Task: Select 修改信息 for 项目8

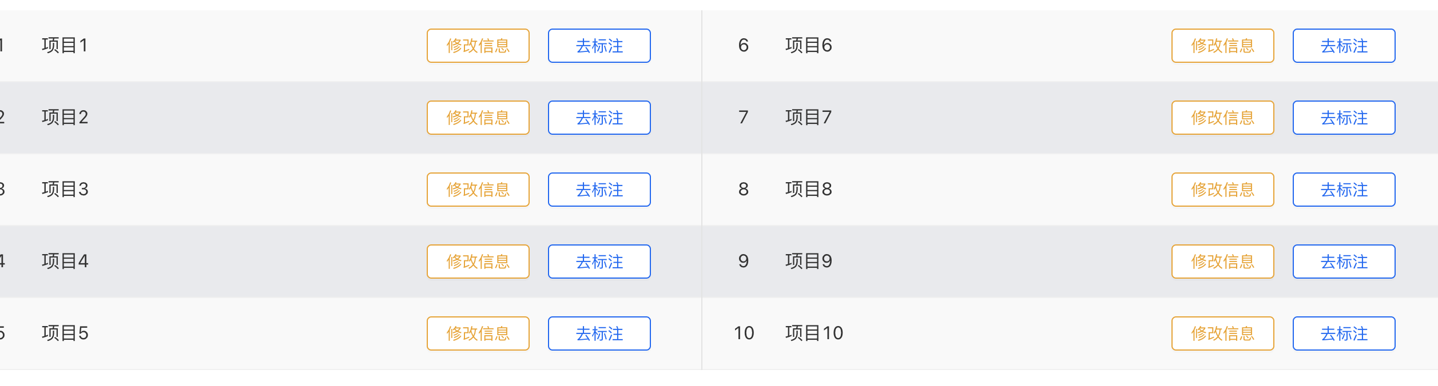Action: [1222, 190]
